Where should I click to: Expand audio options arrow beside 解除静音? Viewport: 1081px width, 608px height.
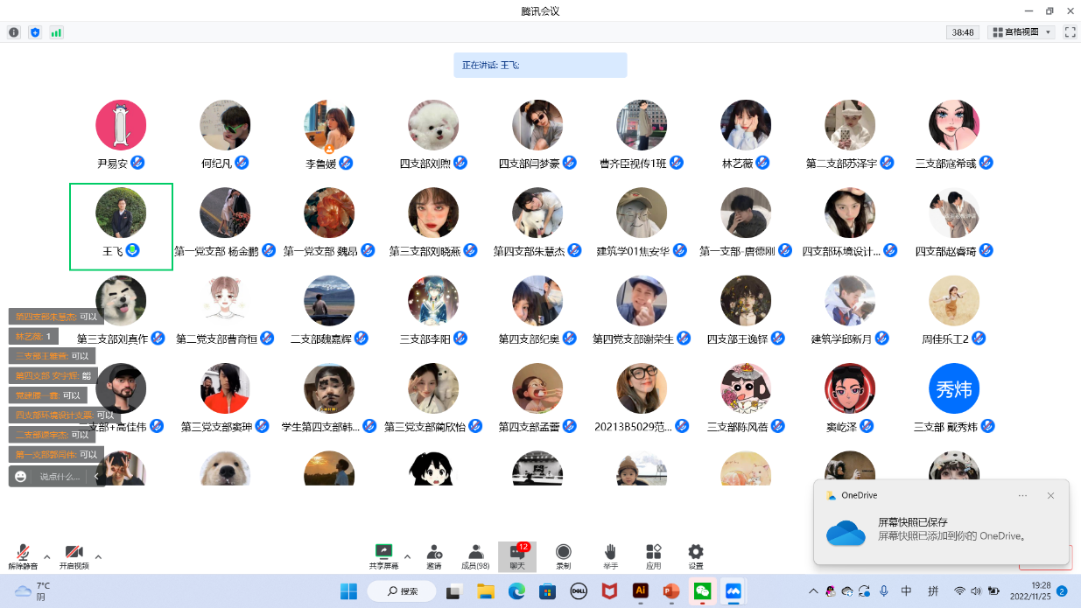click(x=47, y=556)
